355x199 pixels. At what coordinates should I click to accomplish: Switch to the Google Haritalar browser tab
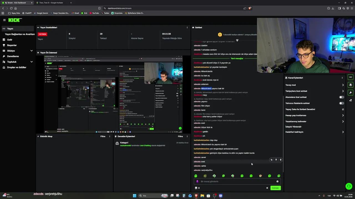(51, 3)
